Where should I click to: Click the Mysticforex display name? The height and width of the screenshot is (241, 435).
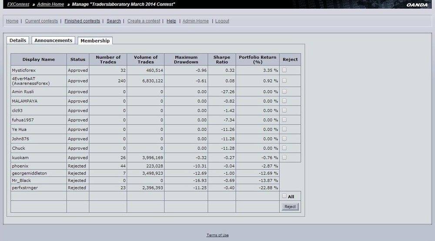pos(23,70)
